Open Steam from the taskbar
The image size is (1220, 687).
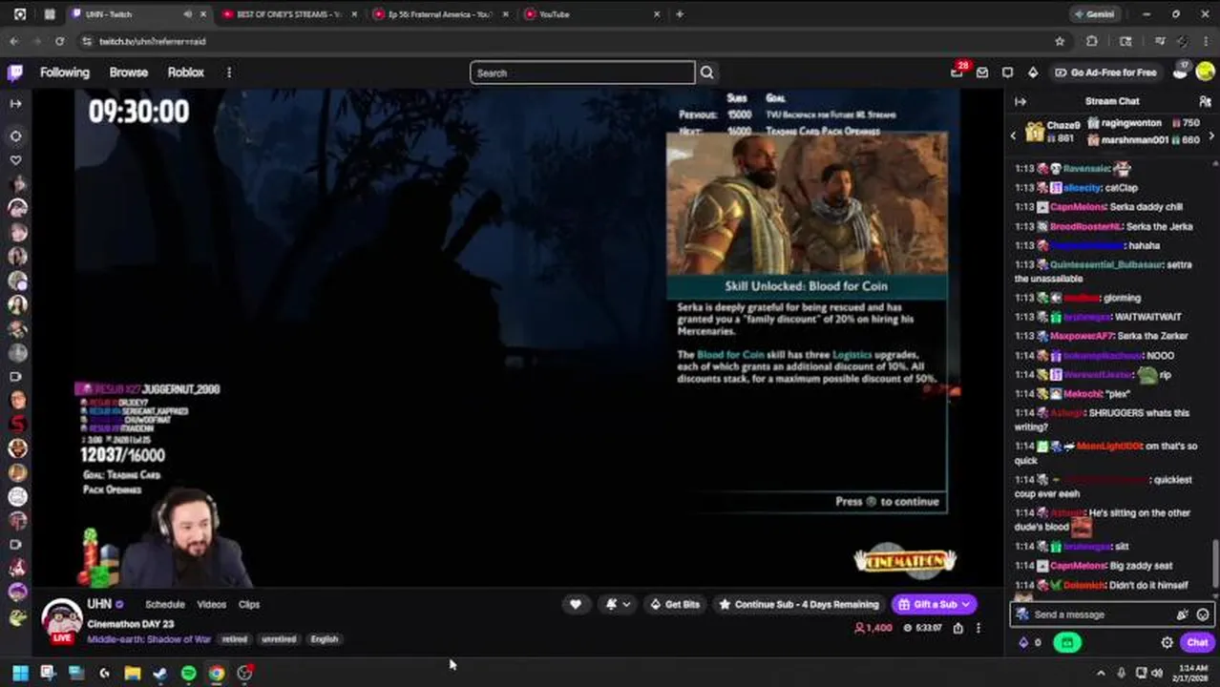[160, 673]
